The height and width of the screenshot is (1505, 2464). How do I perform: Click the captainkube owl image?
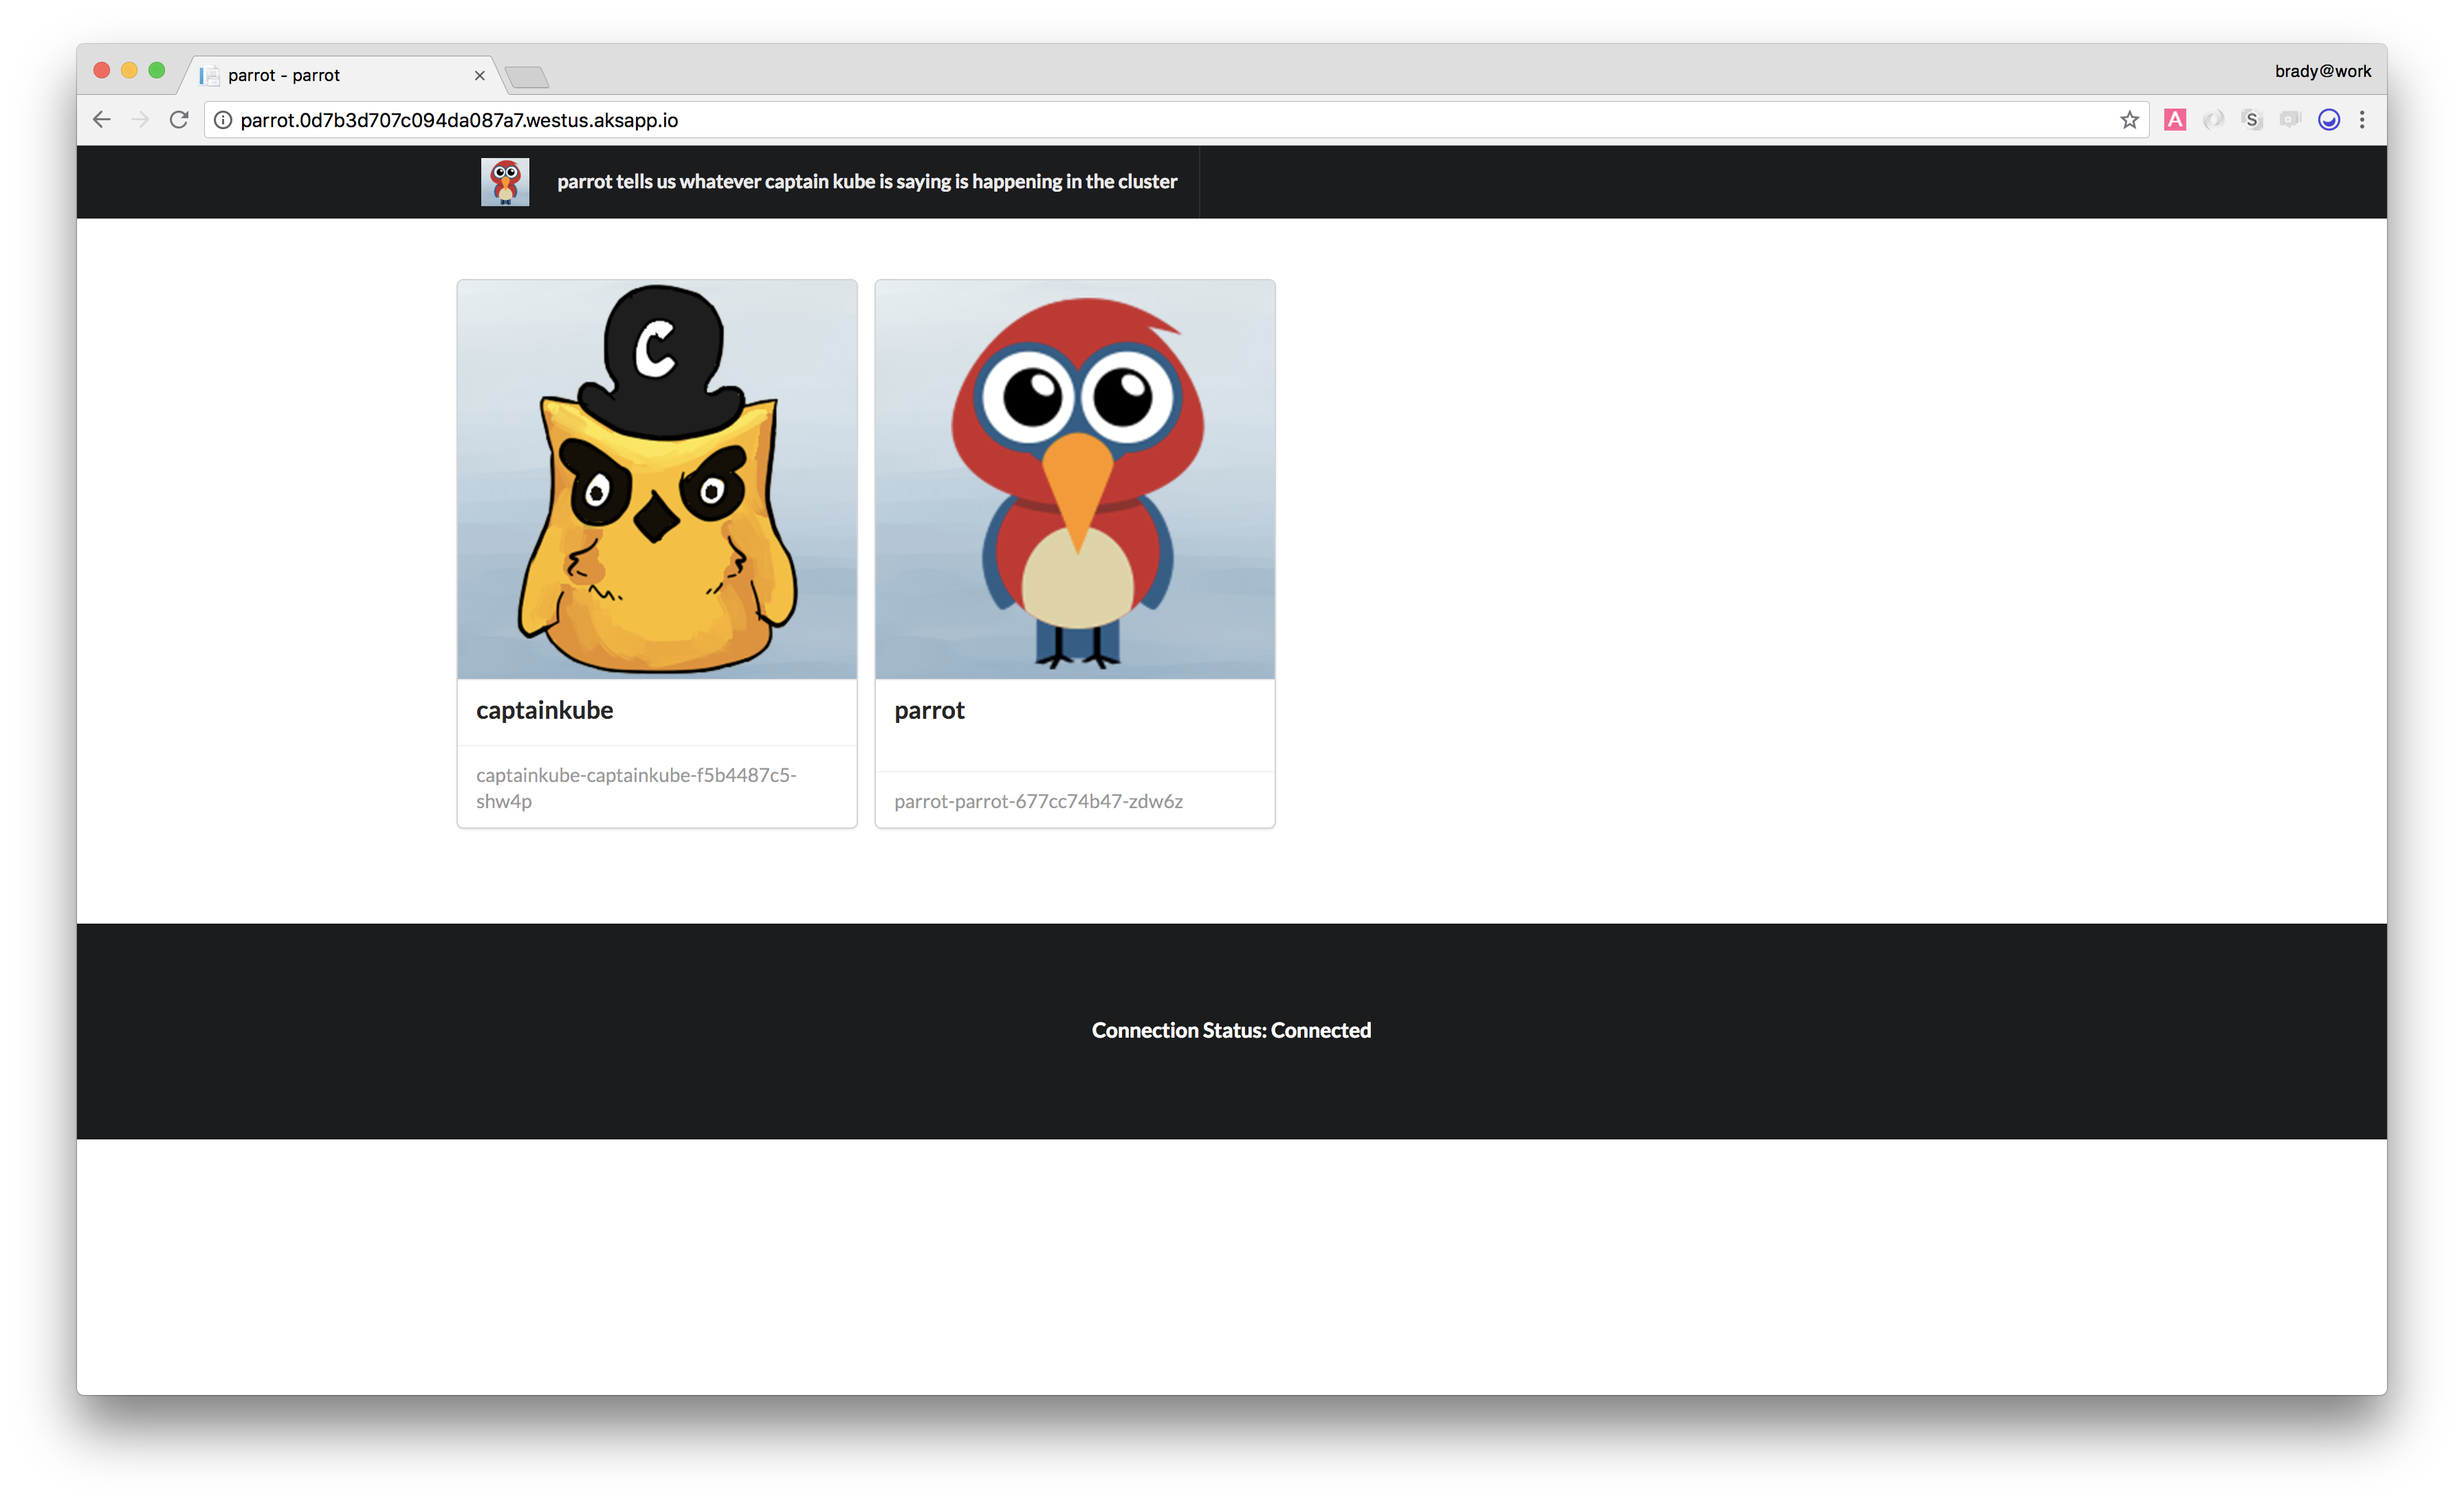(657, 480)
